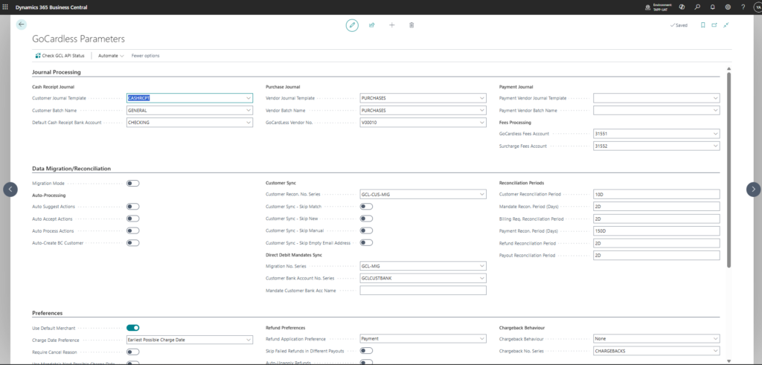Open Payment Vendor Journal Template dropdown

click(715, 98)
